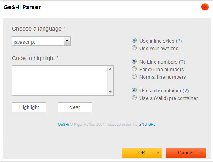
Task: Open the GNU GPL license link
Action: tap(147, 124)
